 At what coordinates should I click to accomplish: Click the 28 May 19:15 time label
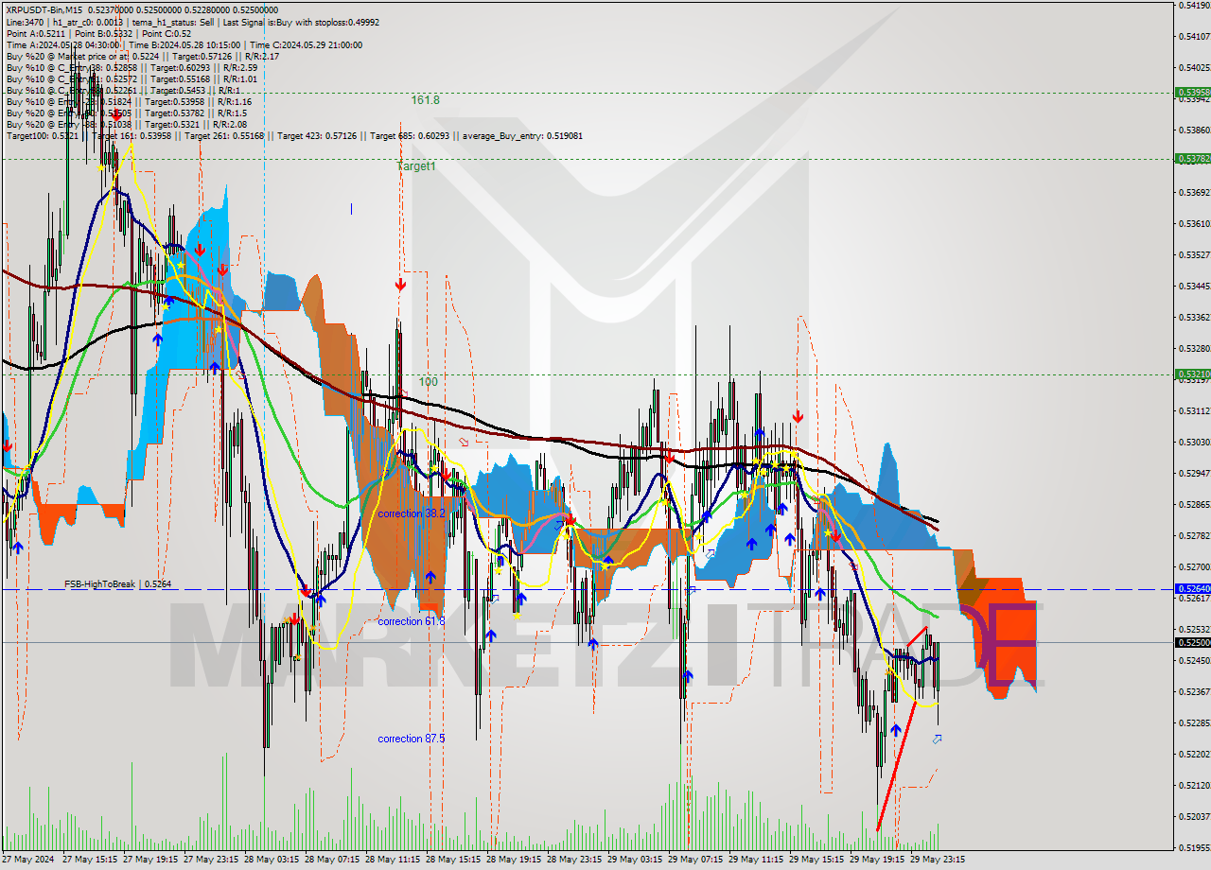click(513, 860)
